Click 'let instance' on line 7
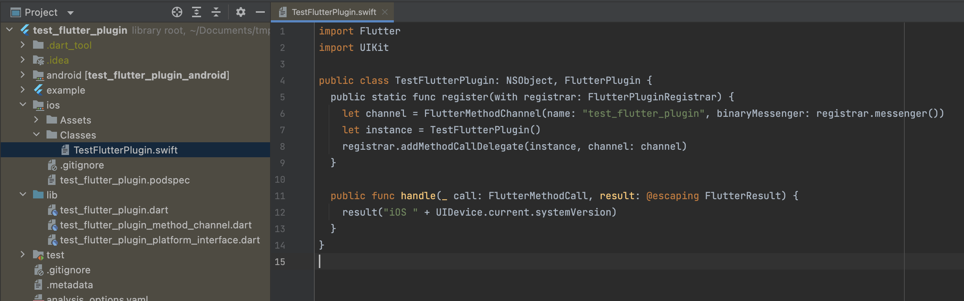This screenshot has width=964, height=301. 377,130
